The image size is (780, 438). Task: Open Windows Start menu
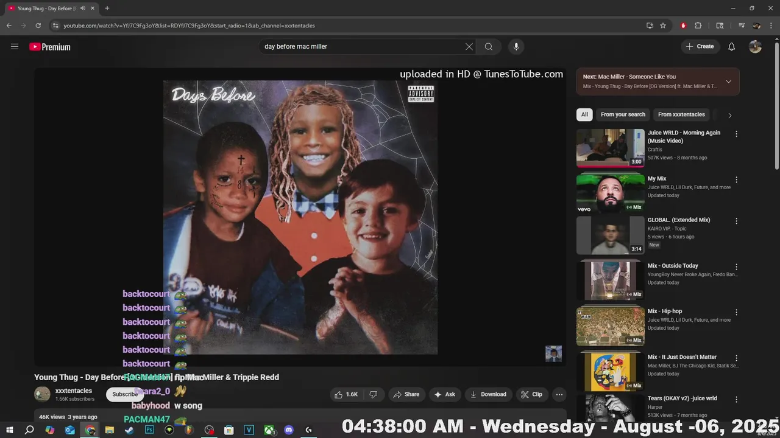[9, 430]
